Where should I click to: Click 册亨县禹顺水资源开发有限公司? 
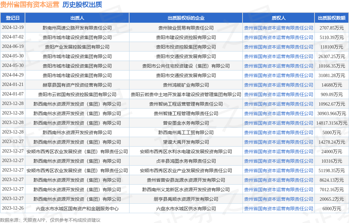[x=186, y=199]
